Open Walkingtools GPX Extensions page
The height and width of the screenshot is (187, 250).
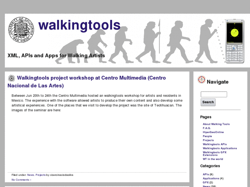(215, 154)
